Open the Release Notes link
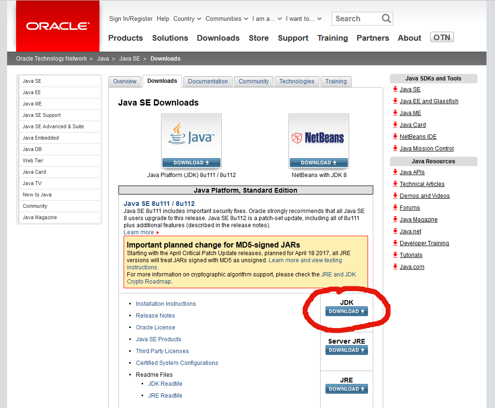 (x=155, y=315)
